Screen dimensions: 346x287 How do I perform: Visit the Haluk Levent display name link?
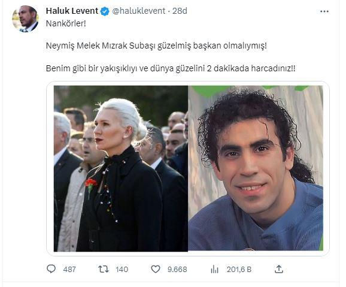[x=72, y=11]
